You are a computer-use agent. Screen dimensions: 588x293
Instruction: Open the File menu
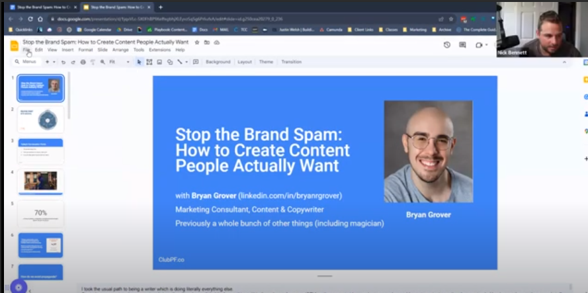[26, 50]
